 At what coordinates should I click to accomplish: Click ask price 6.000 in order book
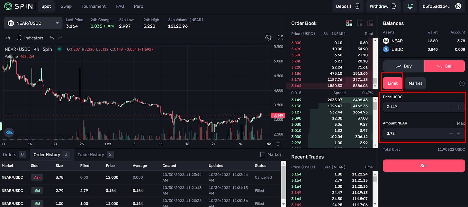click(296, 43)
